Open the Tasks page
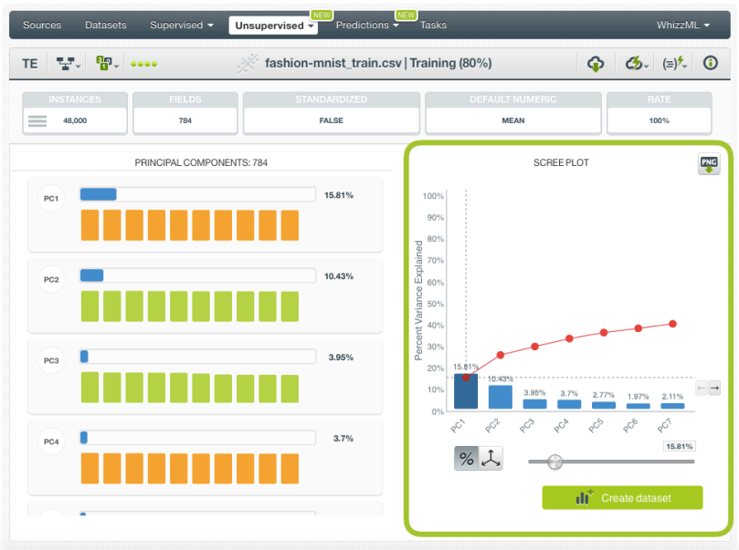Viewport: 739px width, 550px height. [x=433, y=25]
